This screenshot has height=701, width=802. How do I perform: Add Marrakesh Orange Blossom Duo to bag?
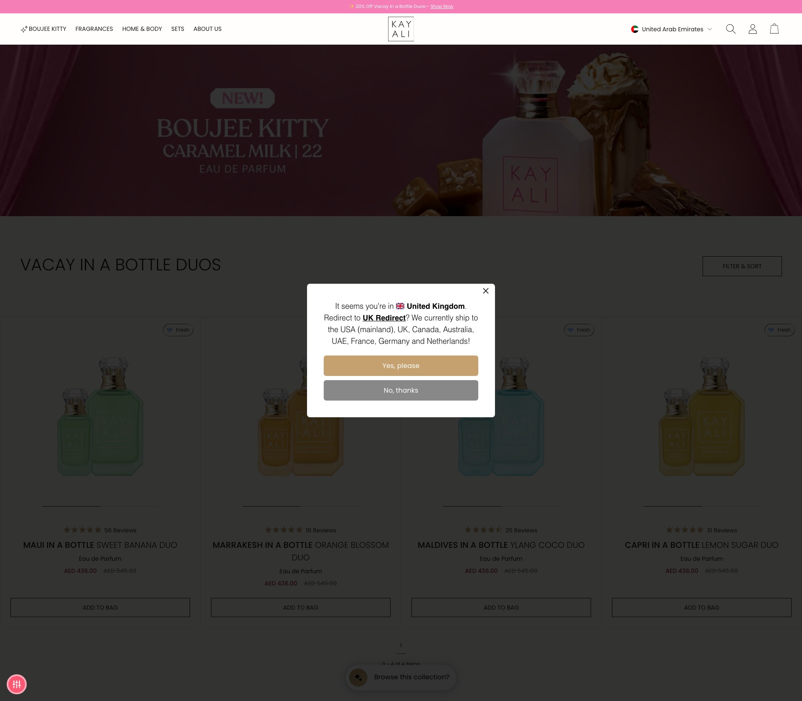coord(301,608)
